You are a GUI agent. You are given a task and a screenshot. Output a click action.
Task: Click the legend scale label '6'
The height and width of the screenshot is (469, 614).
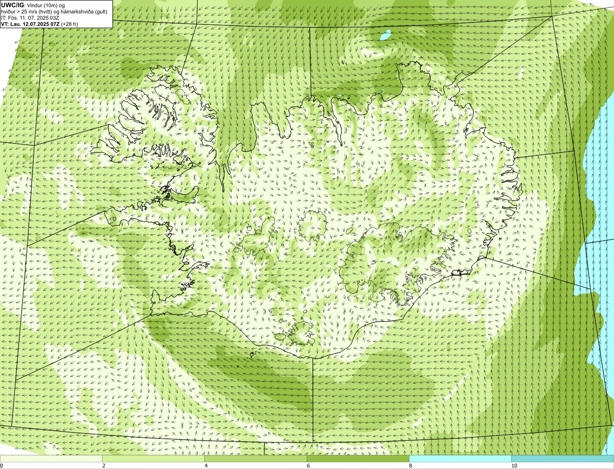pos(308,466)
